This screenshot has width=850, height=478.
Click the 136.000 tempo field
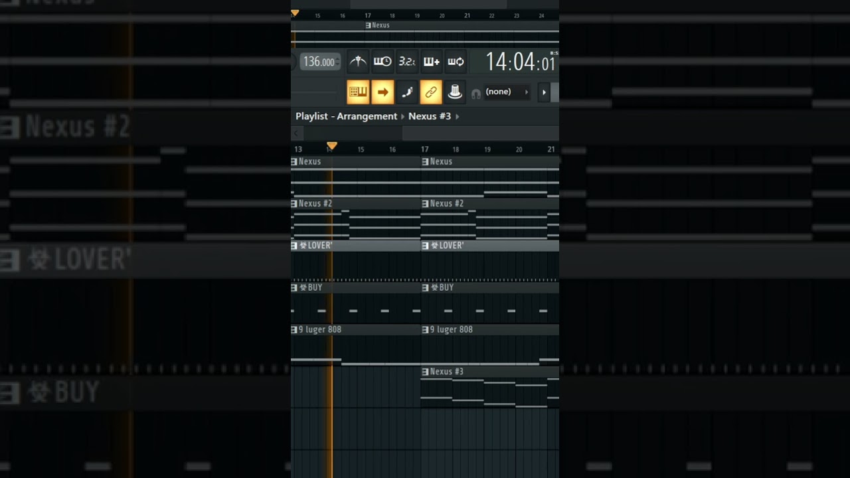click(x=319, y=62)
